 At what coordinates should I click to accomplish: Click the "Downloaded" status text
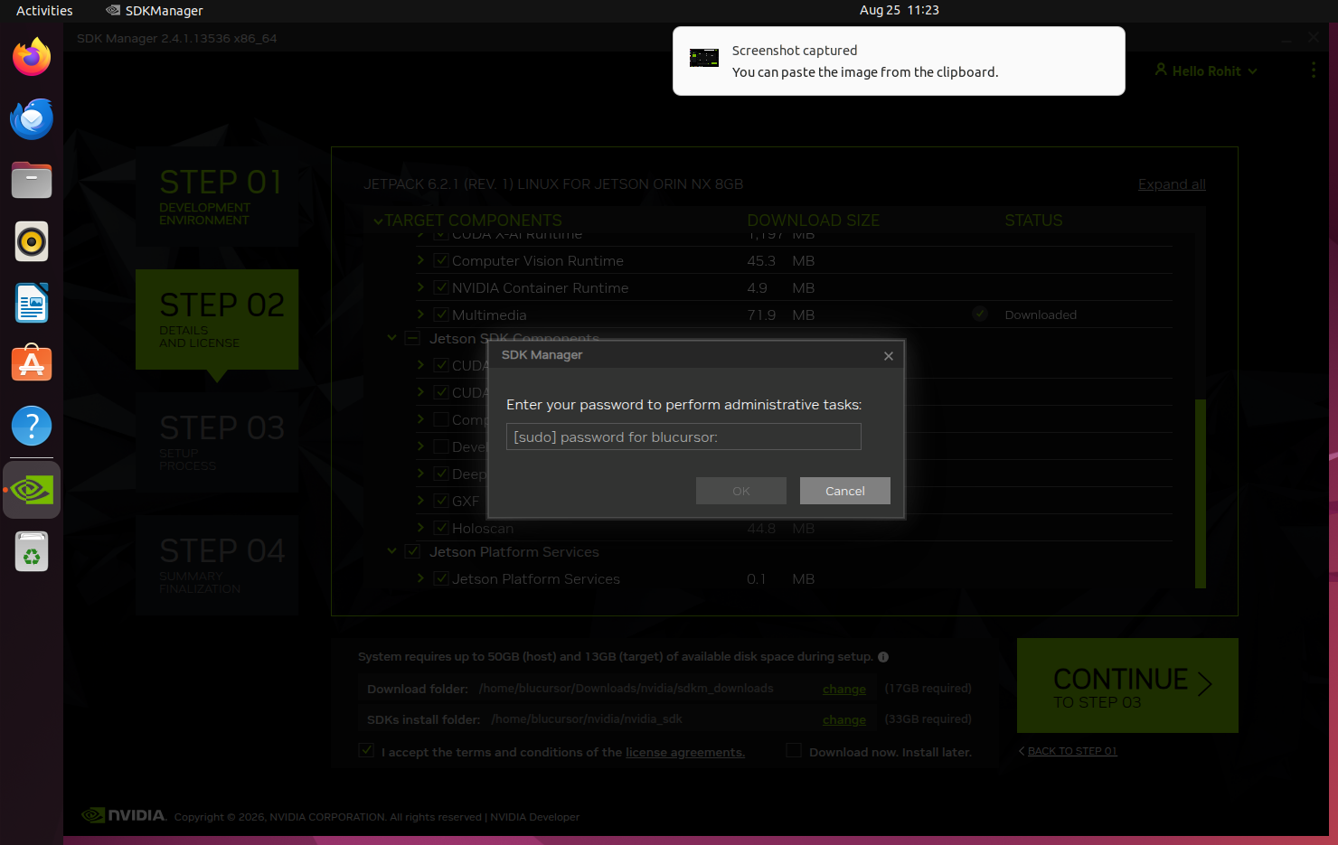[x=1041, y=315]
